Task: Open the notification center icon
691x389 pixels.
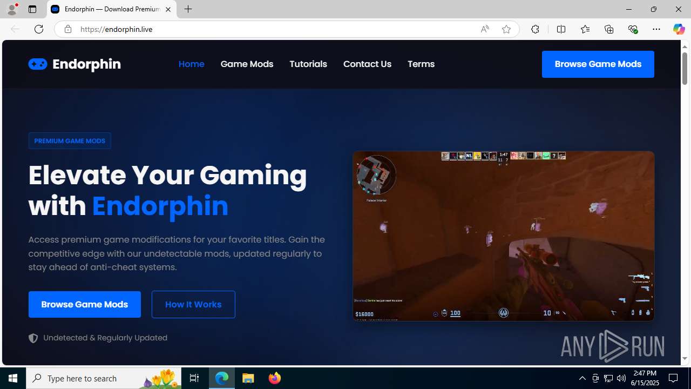Action: tap(674, 378)
